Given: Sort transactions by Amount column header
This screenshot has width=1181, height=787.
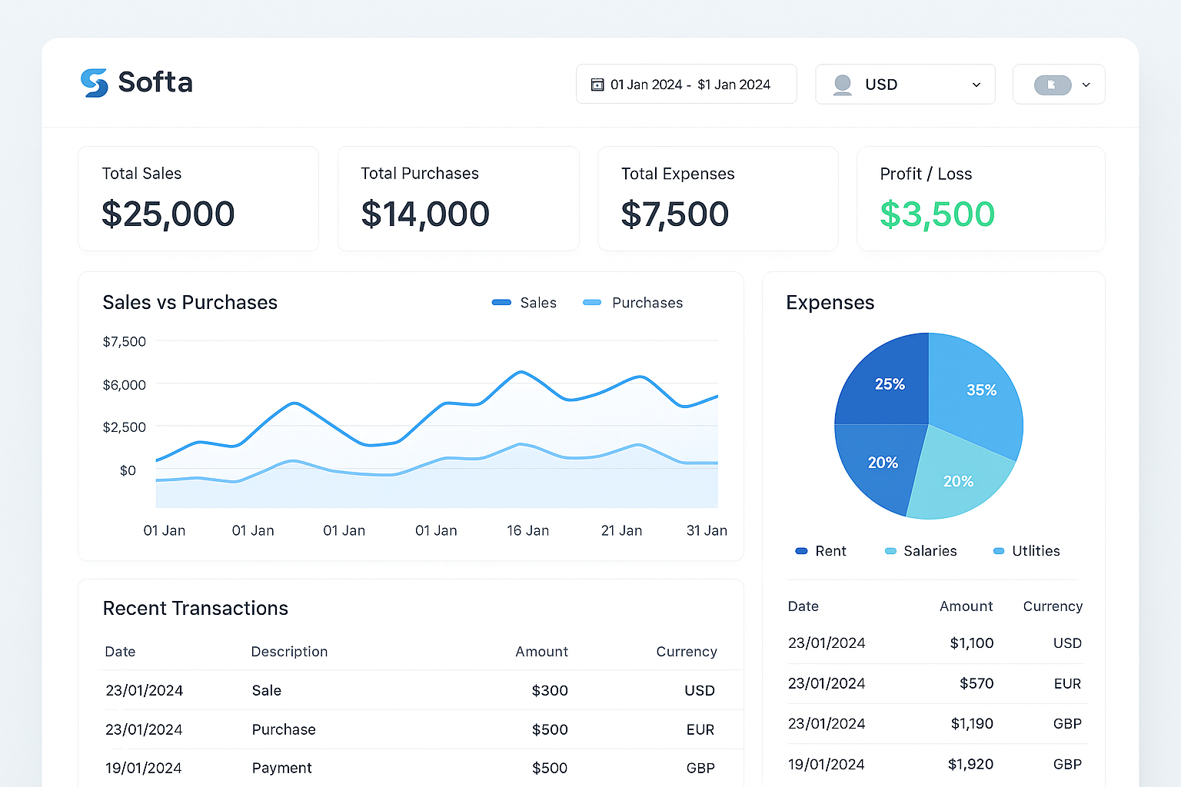Looking at the screenshot, I should coord(541,652).
